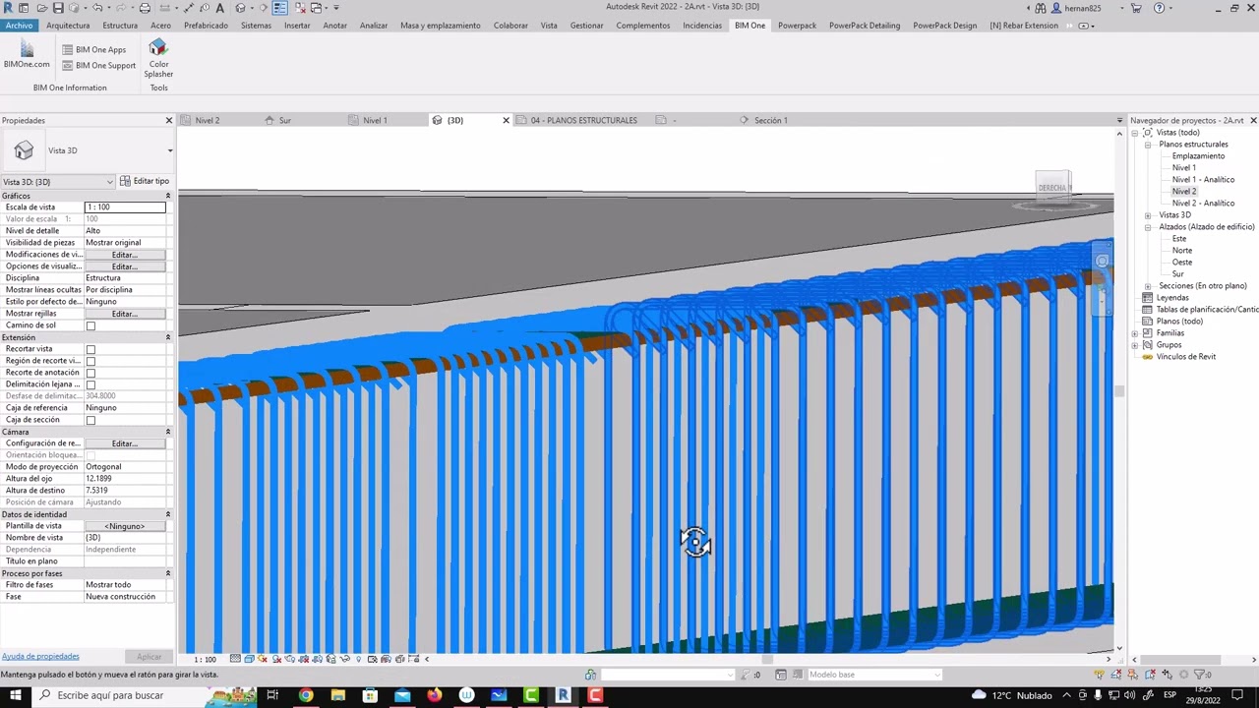Click the Open file icon in quick access toolbar
Viewport: 1259px width, 708px height.
(x=41, y=8)
